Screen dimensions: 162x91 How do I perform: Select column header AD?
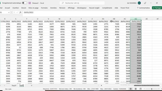(136, 19)
